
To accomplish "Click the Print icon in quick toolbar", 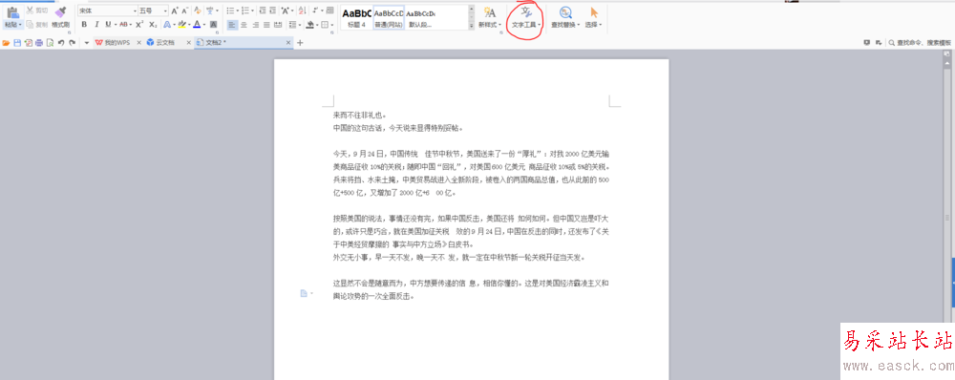I will coord(39,43).
